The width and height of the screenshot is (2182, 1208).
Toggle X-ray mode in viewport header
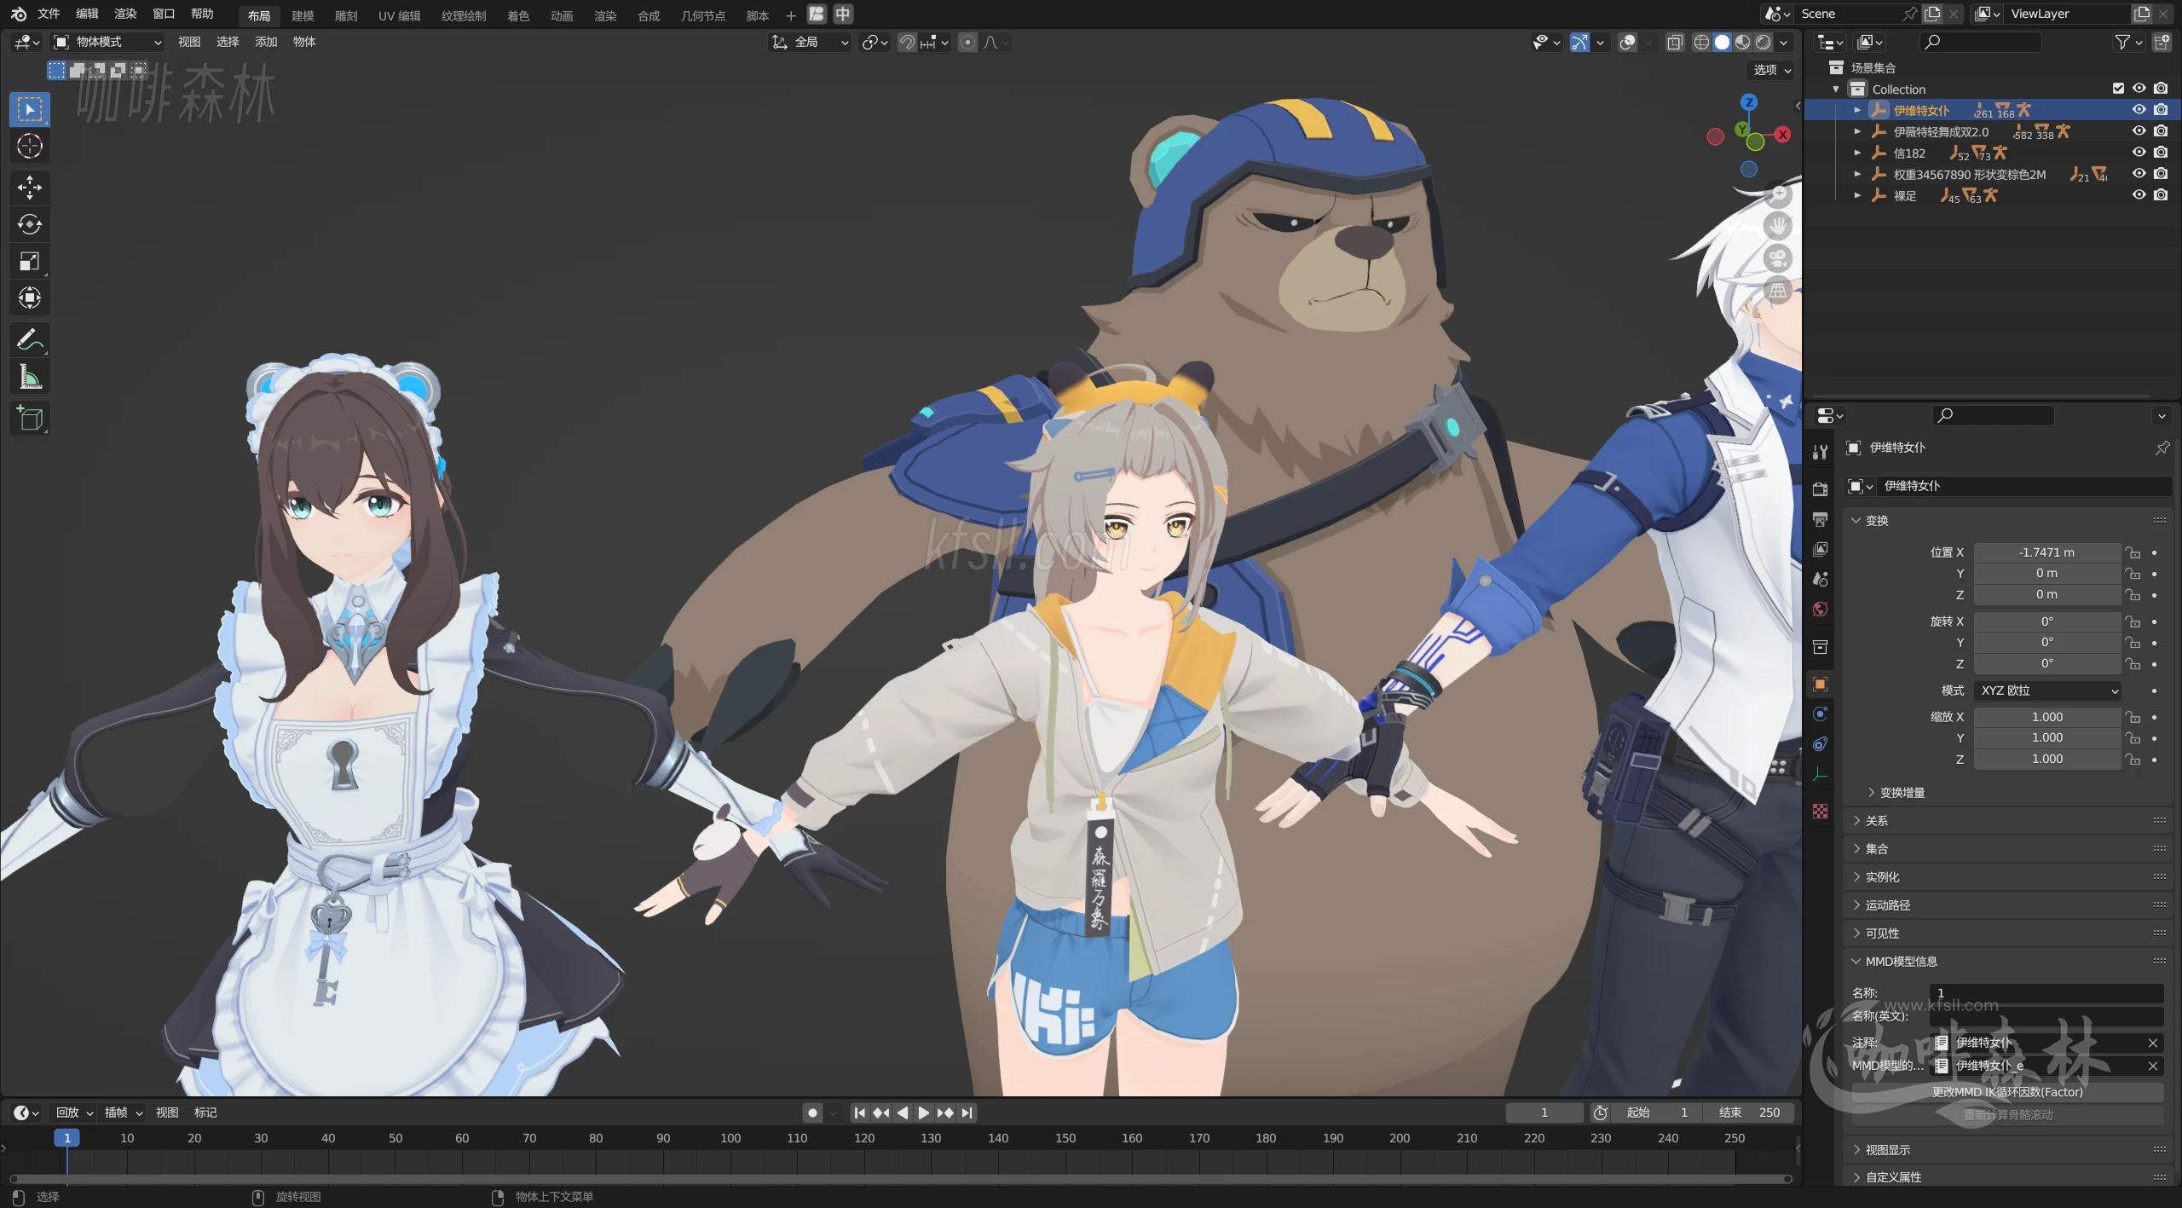1674,42
